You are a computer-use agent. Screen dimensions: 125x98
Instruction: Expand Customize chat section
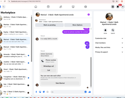109,38
